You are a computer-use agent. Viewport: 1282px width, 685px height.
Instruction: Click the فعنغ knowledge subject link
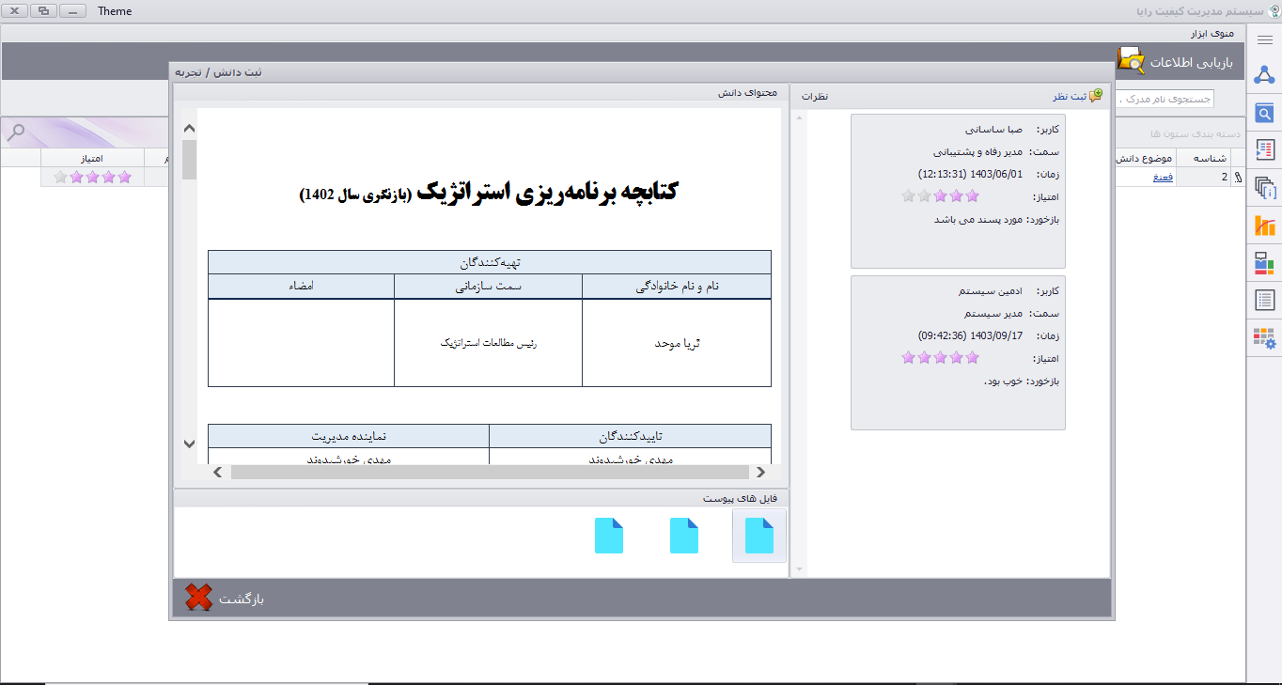1163,177
